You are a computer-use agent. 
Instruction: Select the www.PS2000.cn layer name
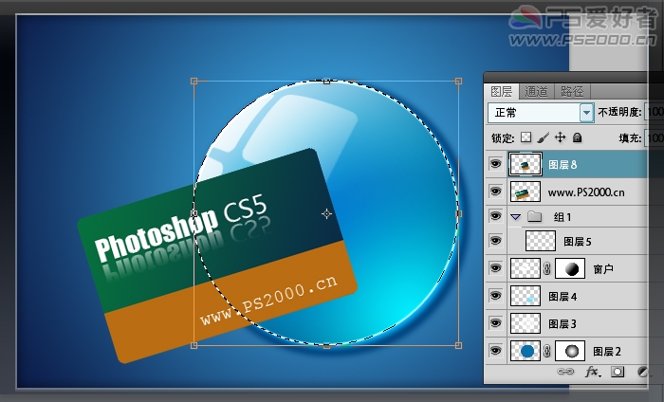(586, 192)
